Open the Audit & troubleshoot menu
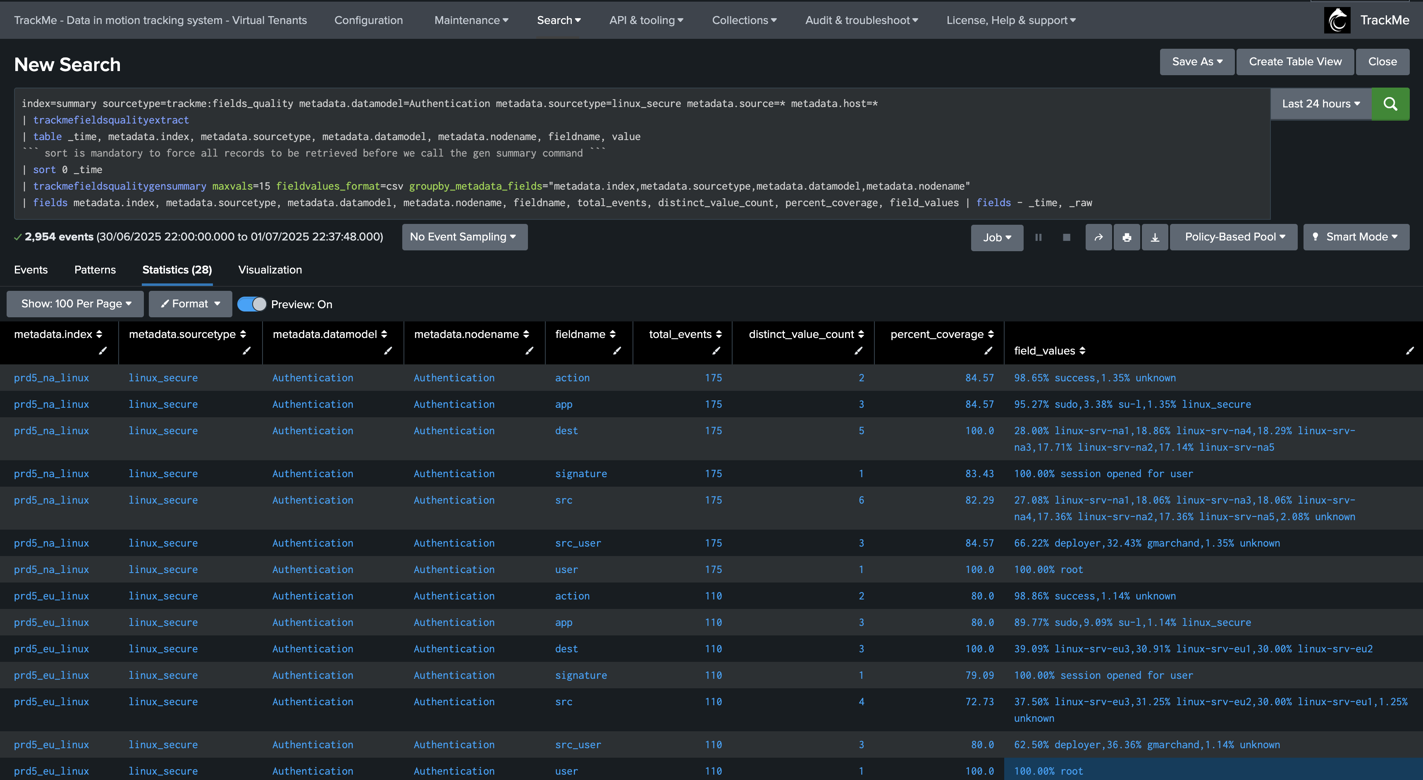This screenshot has height=780, width=1423. (x=861, y=20)
